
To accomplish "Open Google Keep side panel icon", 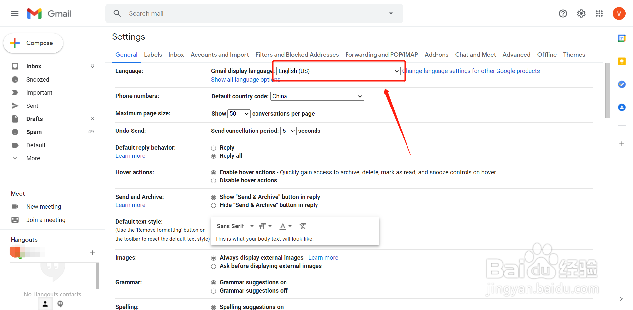I will point(622,61).
